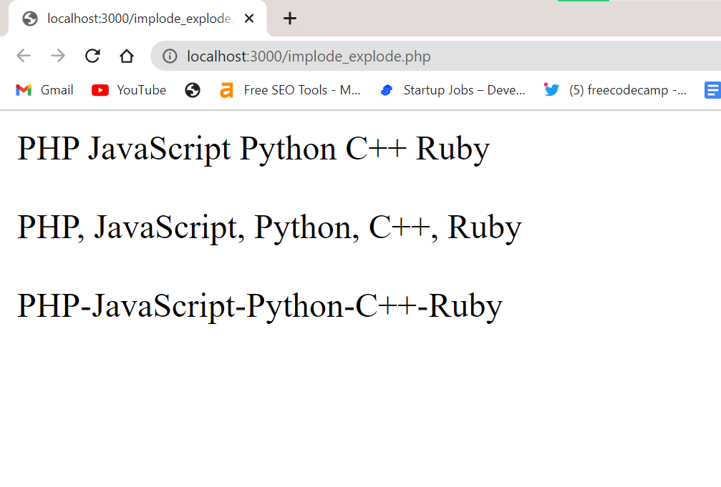Open Free SEO Tools bookmark
Screen dimensions: 721x487
click(290, 90)
